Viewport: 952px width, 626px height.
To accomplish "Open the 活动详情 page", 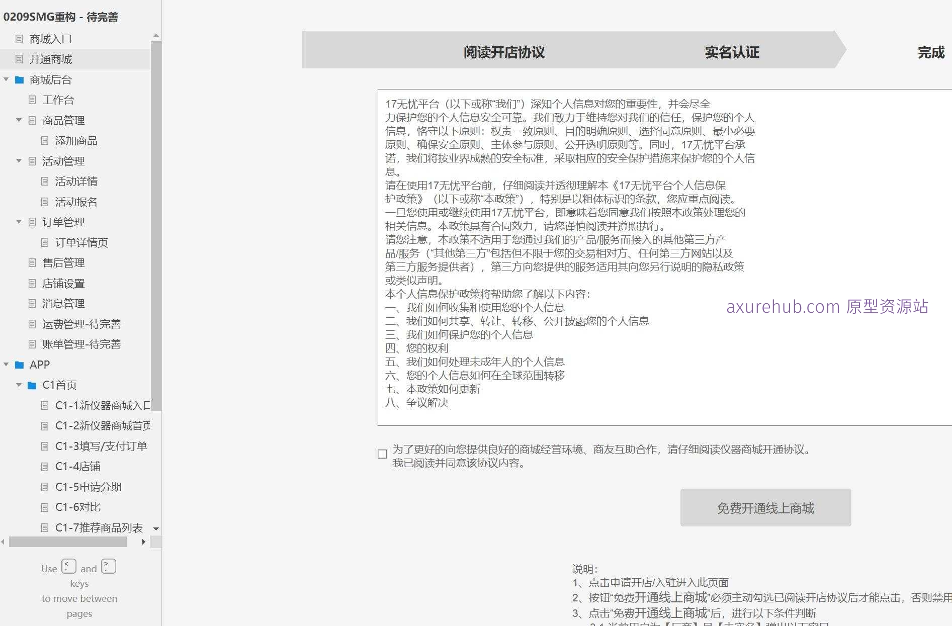I will tap(76, 182).
